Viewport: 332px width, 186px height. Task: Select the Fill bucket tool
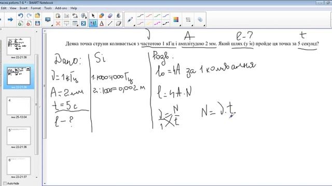pyautogui.click(x=118, y=16)
